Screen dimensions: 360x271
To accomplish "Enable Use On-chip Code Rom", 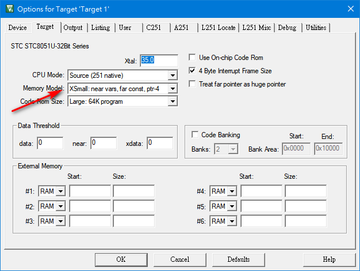I will click(x=192, y=57).
